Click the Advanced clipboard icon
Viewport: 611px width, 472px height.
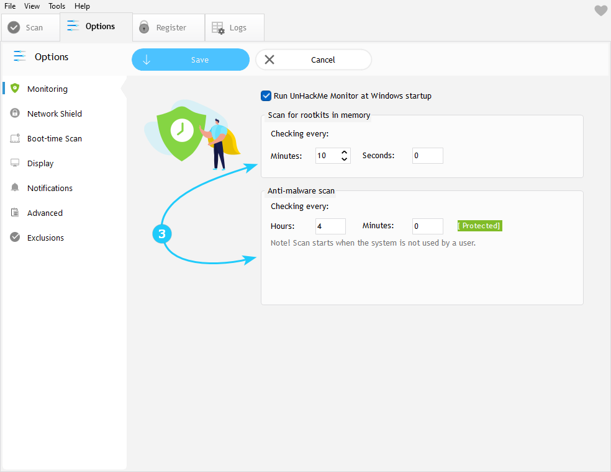point(15,213)
